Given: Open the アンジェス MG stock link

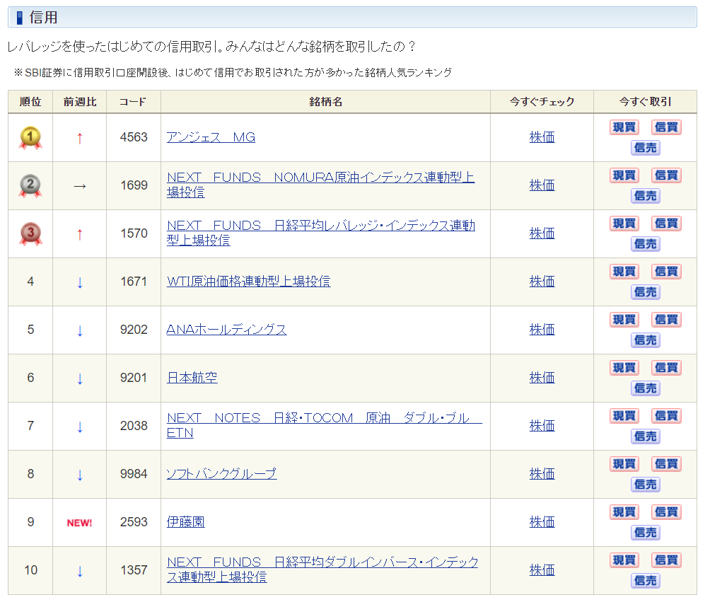Looking at the screenshot, I should pos(211,137).
